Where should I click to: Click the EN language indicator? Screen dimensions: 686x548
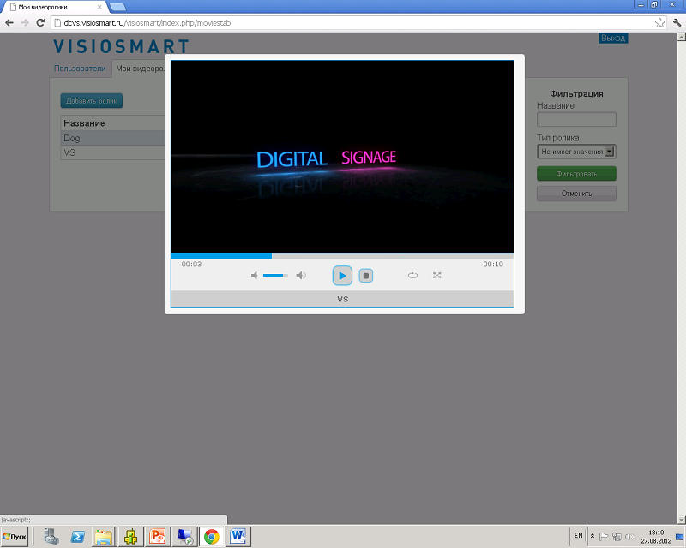[x=578, y=535]
